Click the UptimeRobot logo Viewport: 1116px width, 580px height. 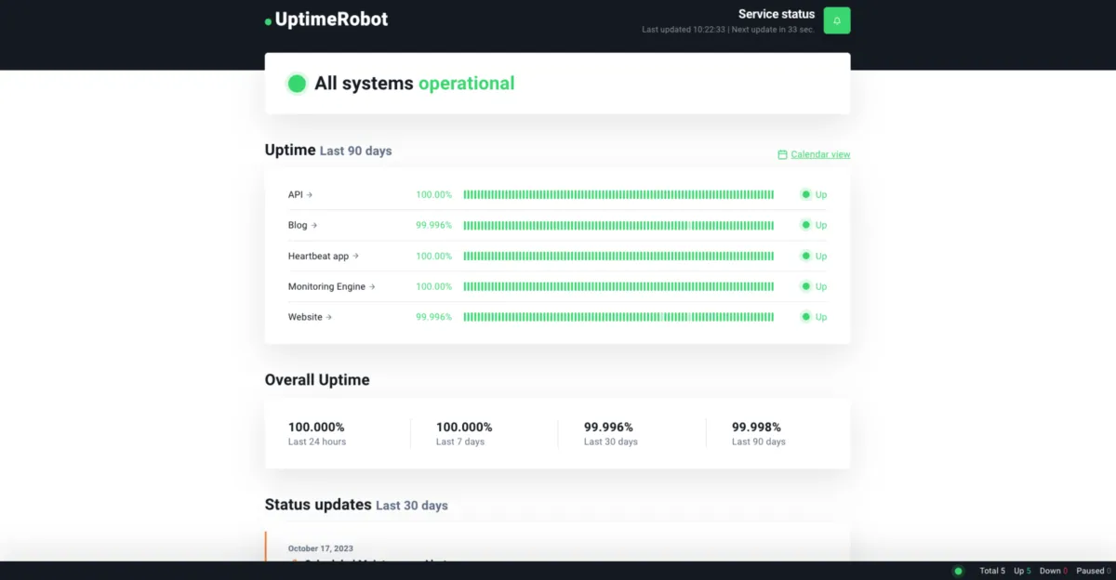[326, 20]
